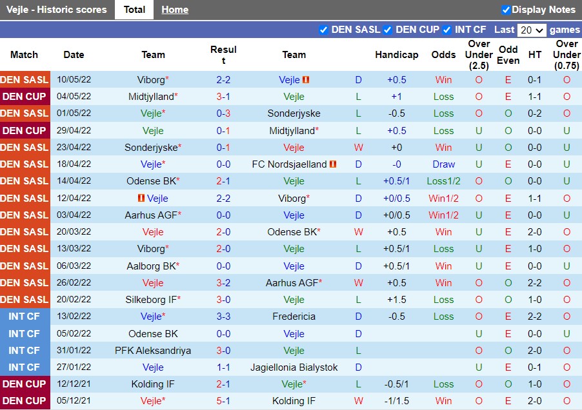This screenshot has width=582, height=410.
Task: Click the Viborg team name on 10/05/22
Action: [151, 80]
